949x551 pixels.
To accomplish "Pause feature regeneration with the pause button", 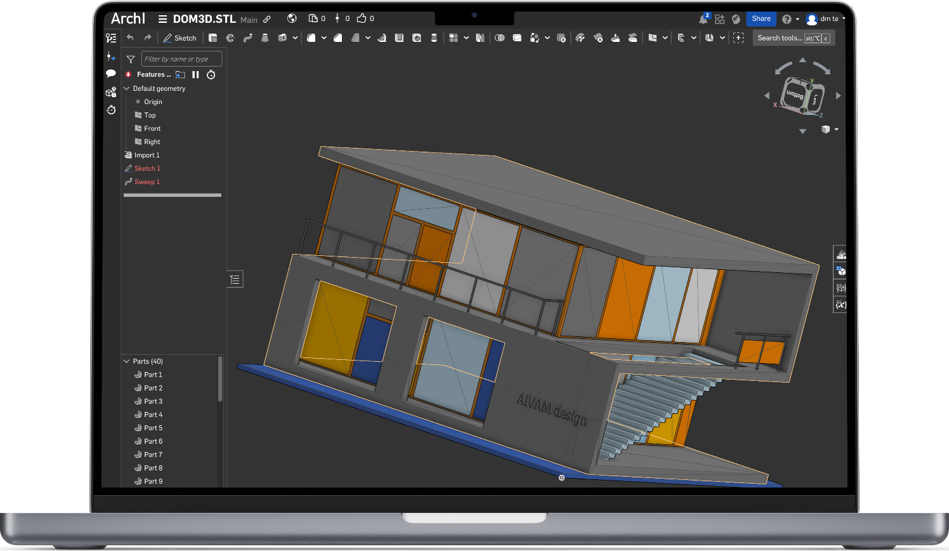I will pyautogui.click(x=195, y=75).
